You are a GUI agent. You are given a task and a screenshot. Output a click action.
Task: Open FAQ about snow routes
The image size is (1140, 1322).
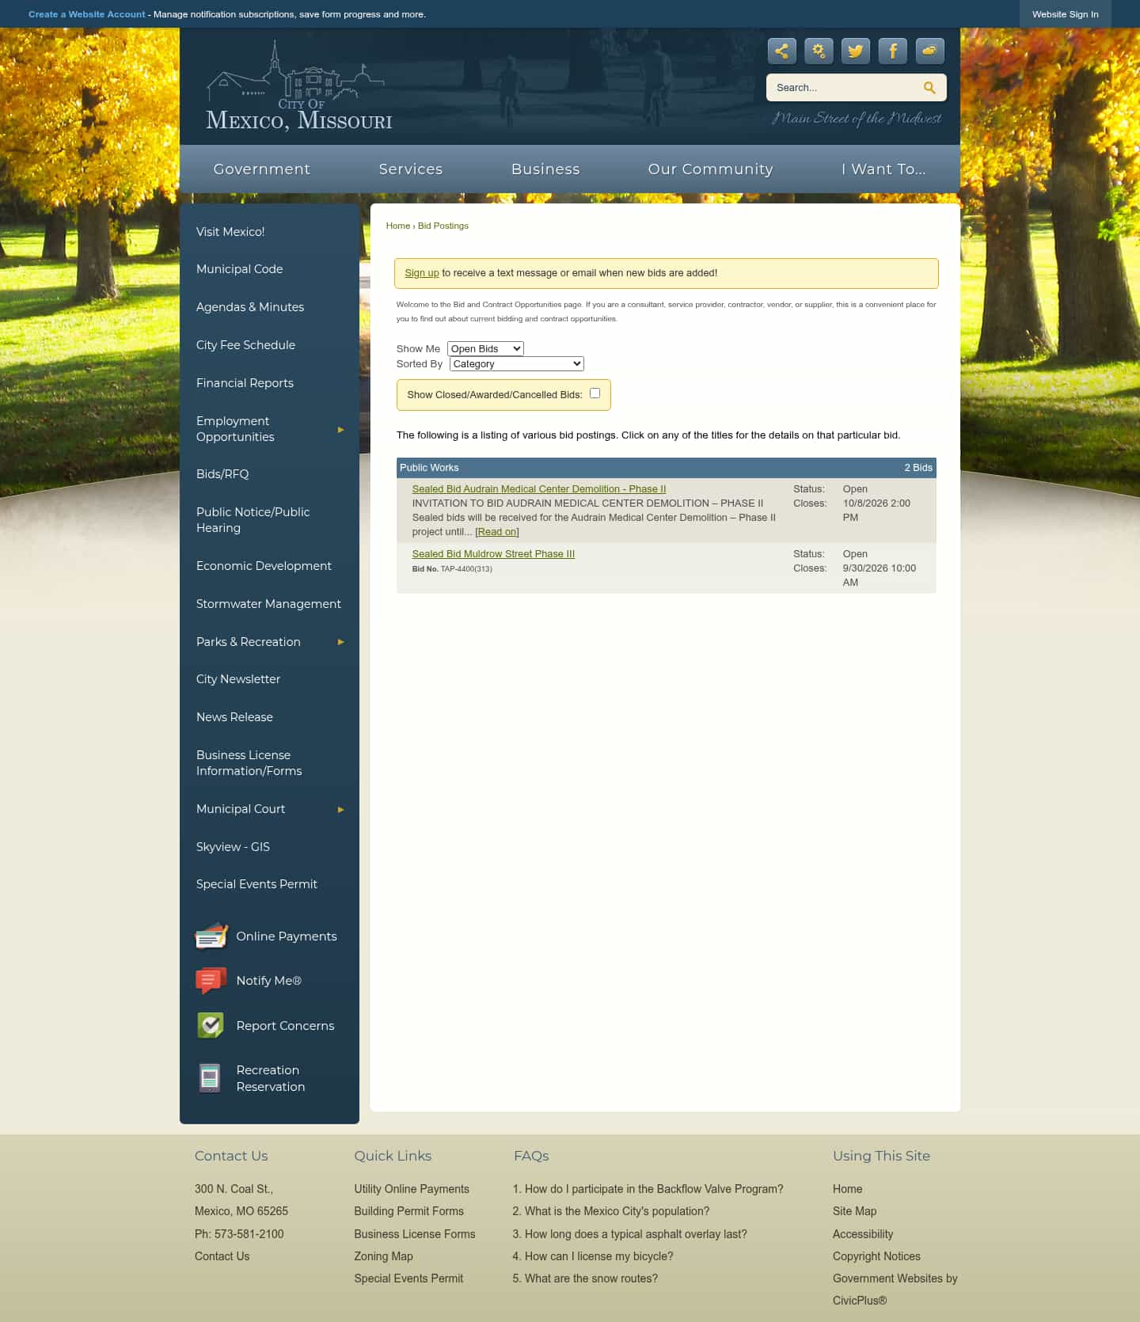click(x=591, y=1278)
